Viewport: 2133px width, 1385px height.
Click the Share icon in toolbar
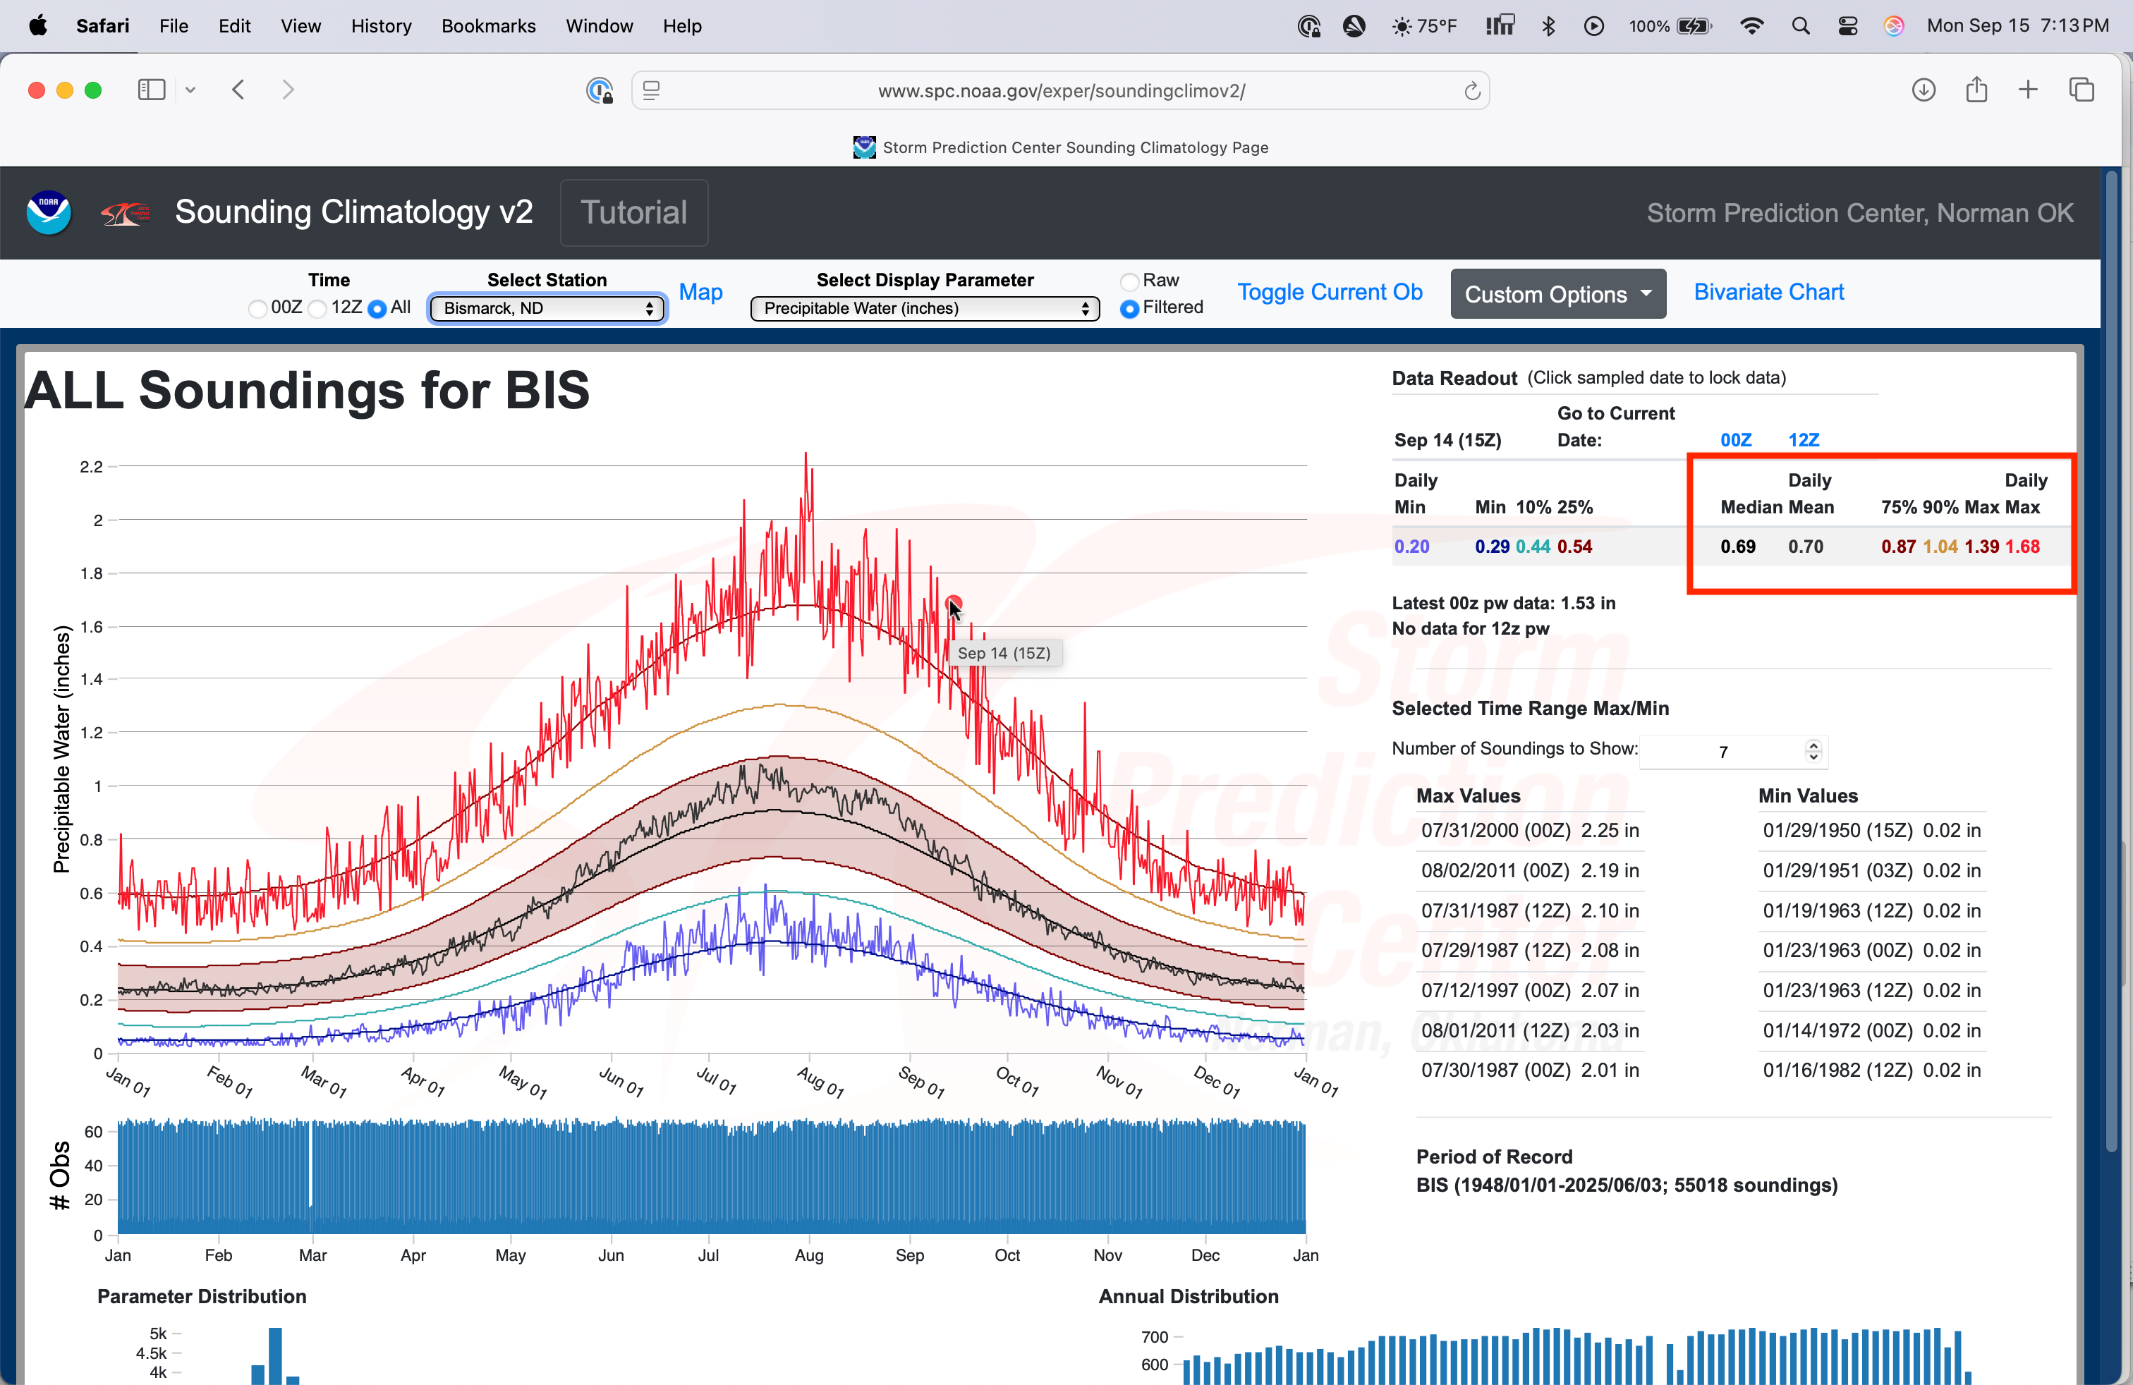tap(1976, 90)
